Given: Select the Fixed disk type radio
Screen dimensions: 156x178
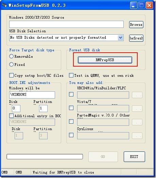Looking at the screenshot, I should [11, 64].
